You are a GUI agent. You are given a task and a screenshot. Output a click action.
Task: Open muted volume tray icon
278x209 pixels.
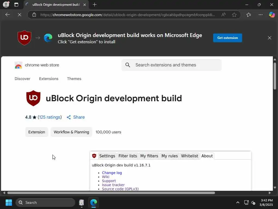coord(253,202)
